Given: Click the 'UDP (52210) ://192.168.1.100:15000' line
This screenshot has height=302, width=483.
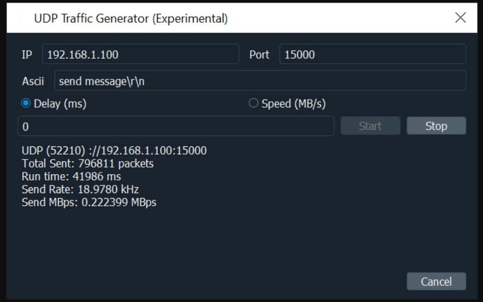Looking at the screenshot, I should (x=114, y=151).
